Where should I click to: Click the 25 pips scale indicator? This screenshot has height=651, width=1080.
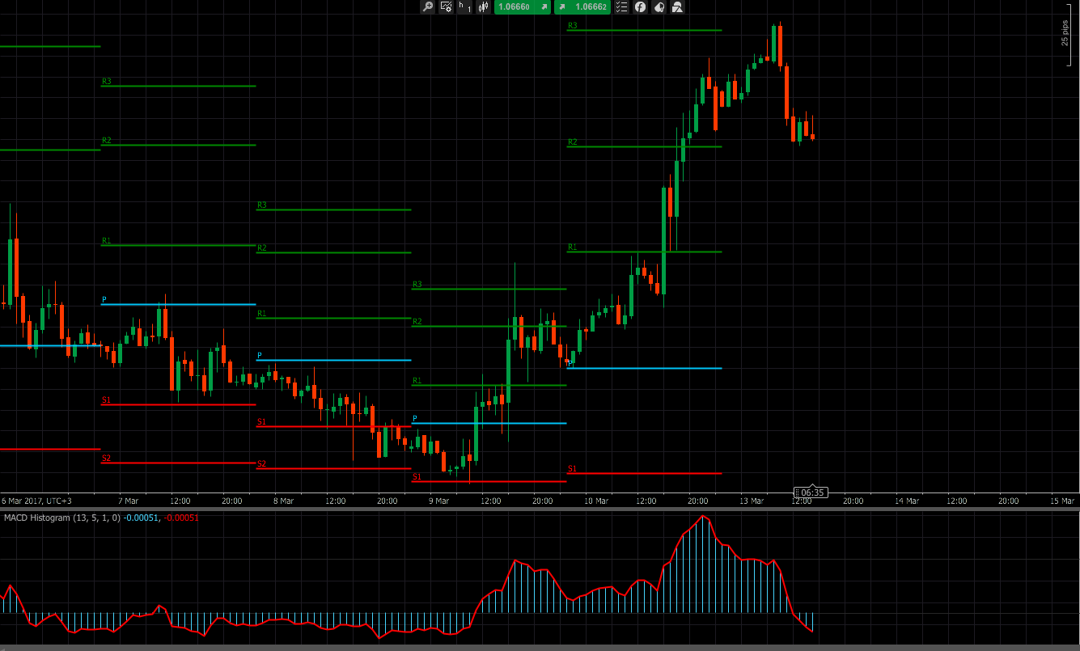[x=1065, y=33]
